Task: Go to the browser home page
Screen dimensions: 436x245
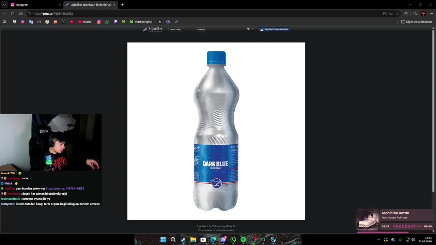Action: 21,14
